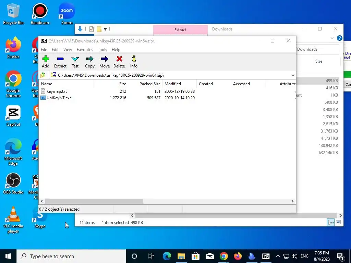Viewport: 351px width, 263px height.
Task: Click the 7-Zip taskbar icon
Action: 266,256
